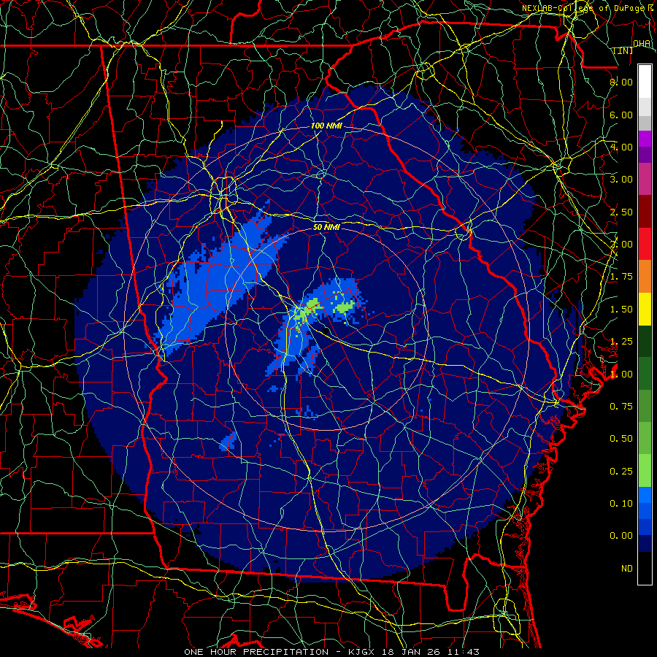657x657 pixels.
Task: Select the bright red swatch beside 2.00
Action: (645, 244)
